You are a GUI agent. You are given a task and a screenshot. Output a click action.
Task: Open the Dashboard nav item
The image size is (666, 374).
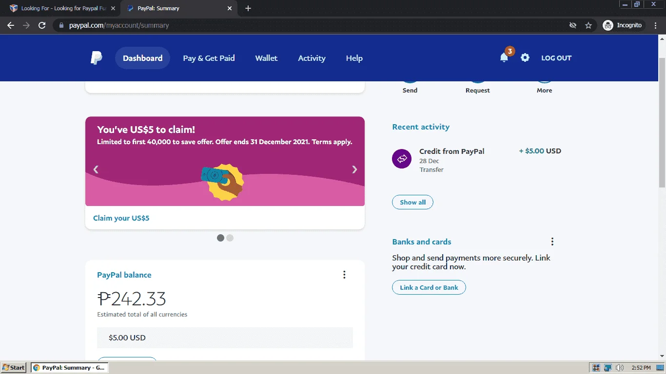tap(142, 58)
